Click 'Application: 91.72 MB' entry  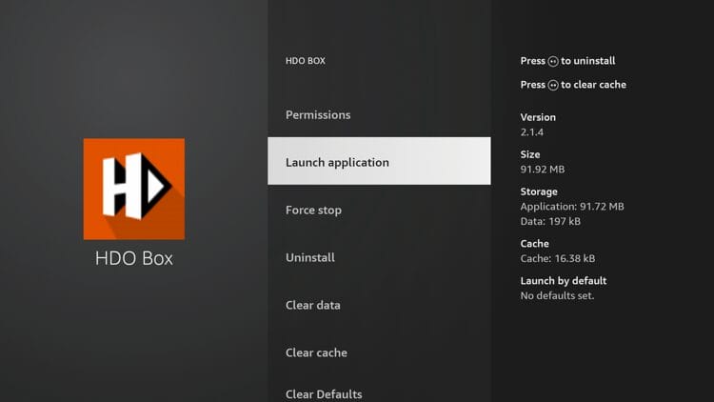[x=572, y=207]
